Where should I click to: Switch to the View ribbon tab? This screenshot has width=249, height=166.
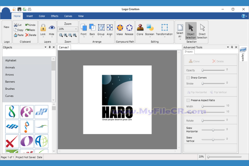pos(81,16)
